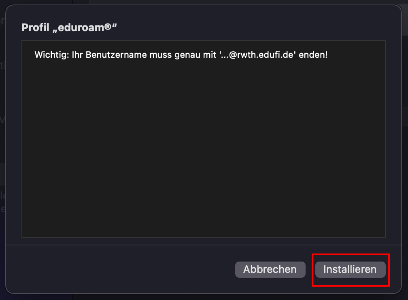Select the dialog title Profil „eduroam®“

[x=69, y=27]
